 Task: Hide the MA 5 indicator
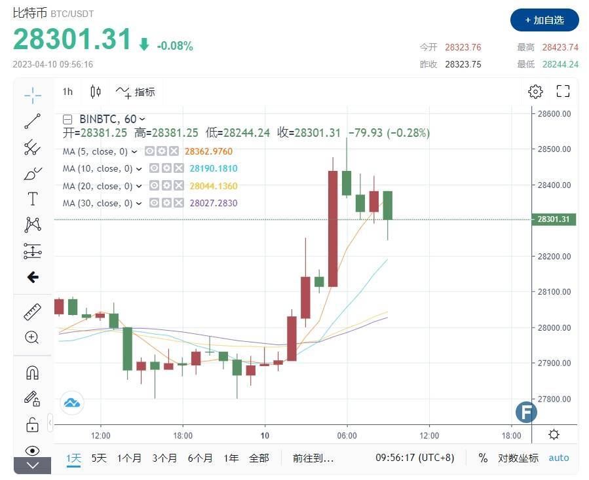click(151, 151)
